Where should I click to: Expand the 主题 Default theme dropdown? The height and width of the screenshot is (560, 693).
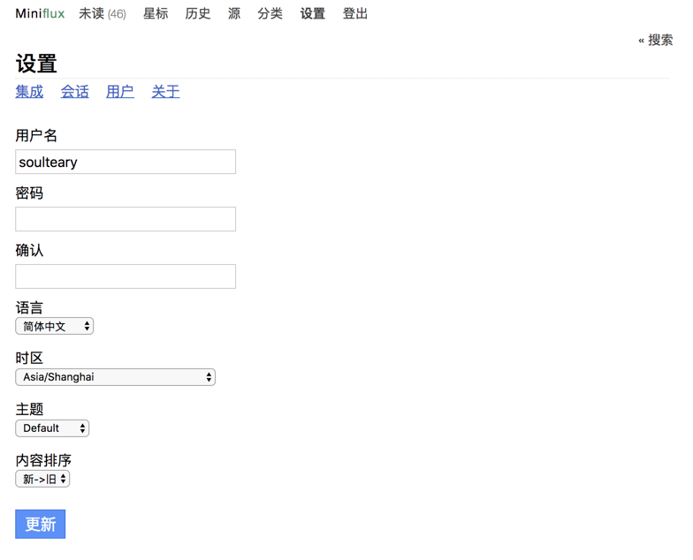click(52, 428)
